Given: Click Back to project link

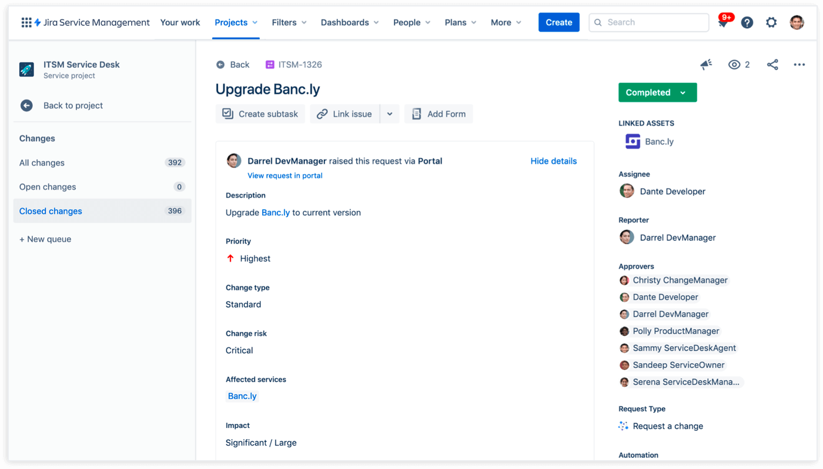Looking at the screenshot, I should pos(73,105).
